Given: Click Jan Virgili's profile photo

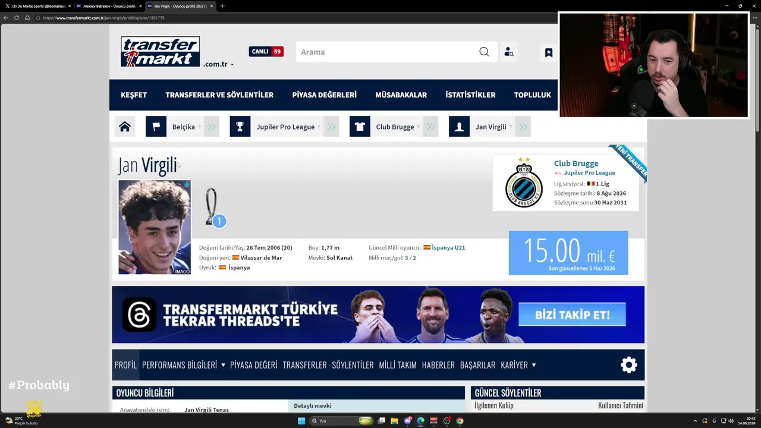Looking at the screenshot, I should point(155,227).
